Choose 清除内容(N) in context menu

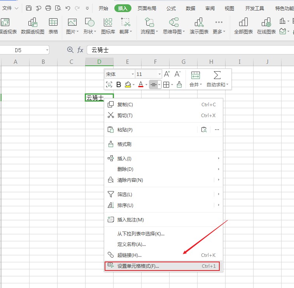pos(159,180)
